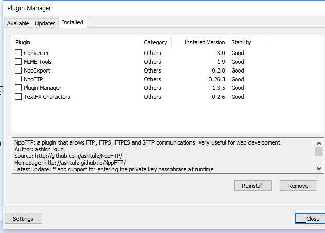Select the TextFX Characters entry
Screen dimensions: 325x233
(47, 97)
